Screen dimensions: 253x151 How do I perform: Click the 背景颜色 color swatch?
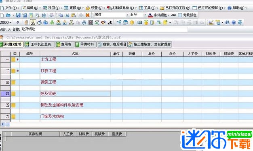pyautogui.click(x=180, y=15)
